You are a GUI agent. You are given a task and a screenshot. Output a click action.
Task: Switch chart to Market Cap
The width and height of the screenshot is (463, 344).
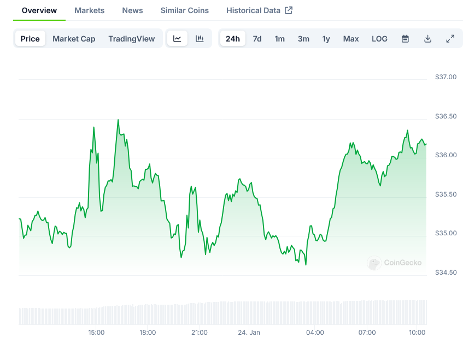pos(74,39)
